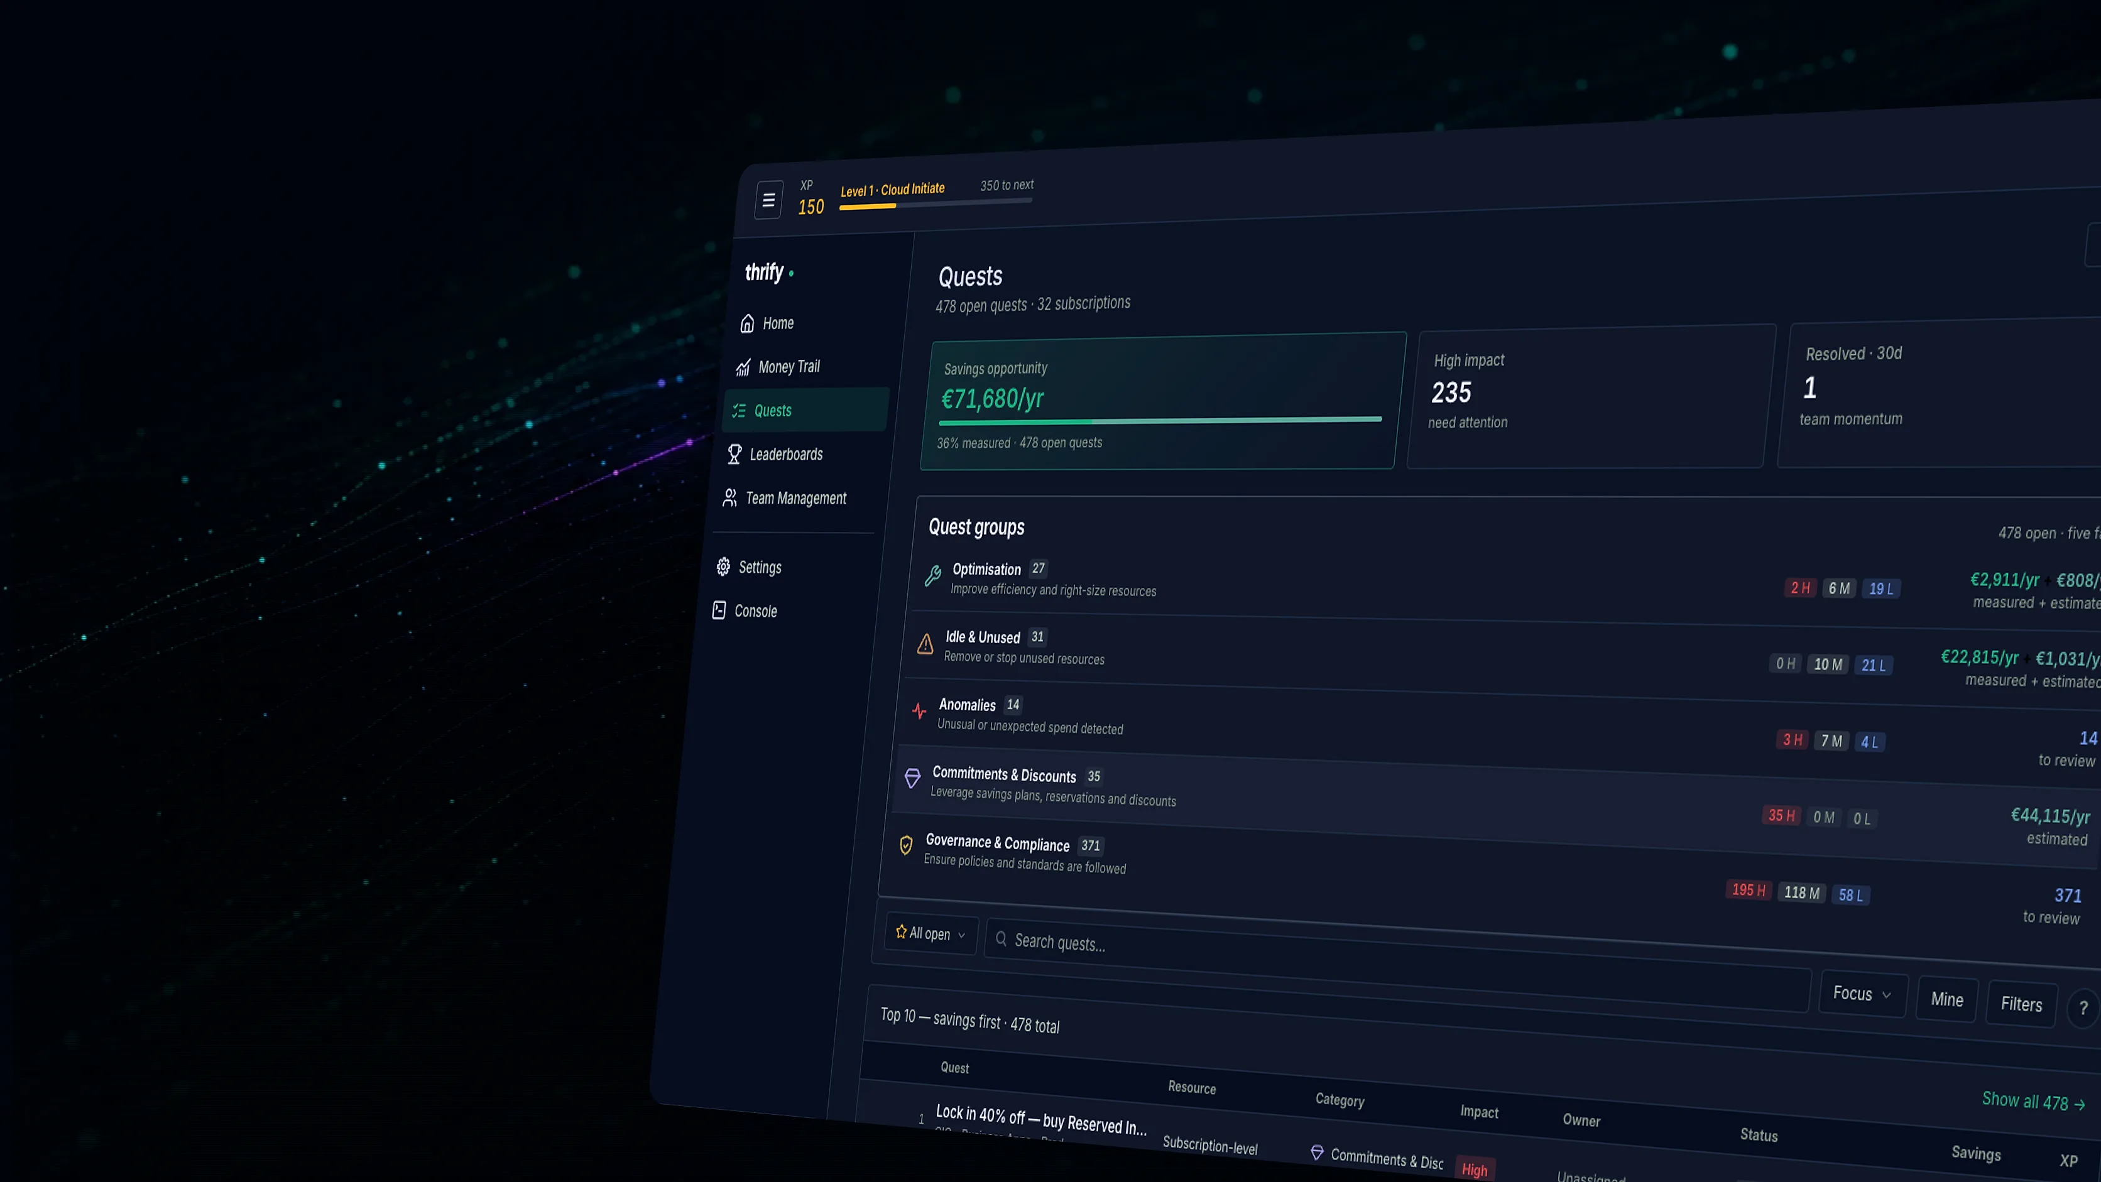Click the Savings opportunity €71,680/yr card
The width and height of the screenshot is (2101, 1182).
(1162, 401)
